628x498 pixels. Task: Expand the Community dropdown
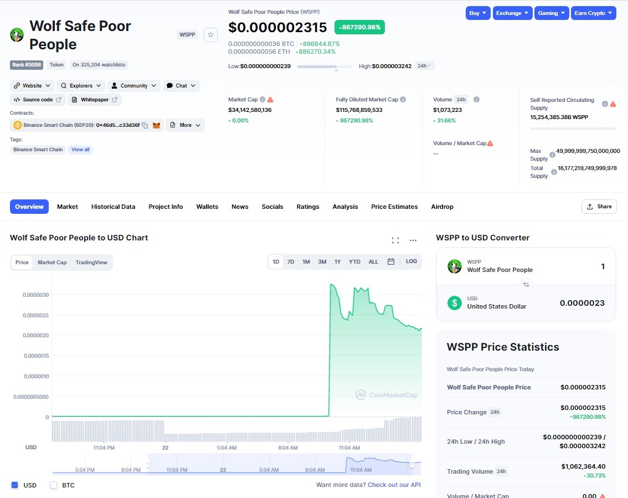(x=134, y=86)
